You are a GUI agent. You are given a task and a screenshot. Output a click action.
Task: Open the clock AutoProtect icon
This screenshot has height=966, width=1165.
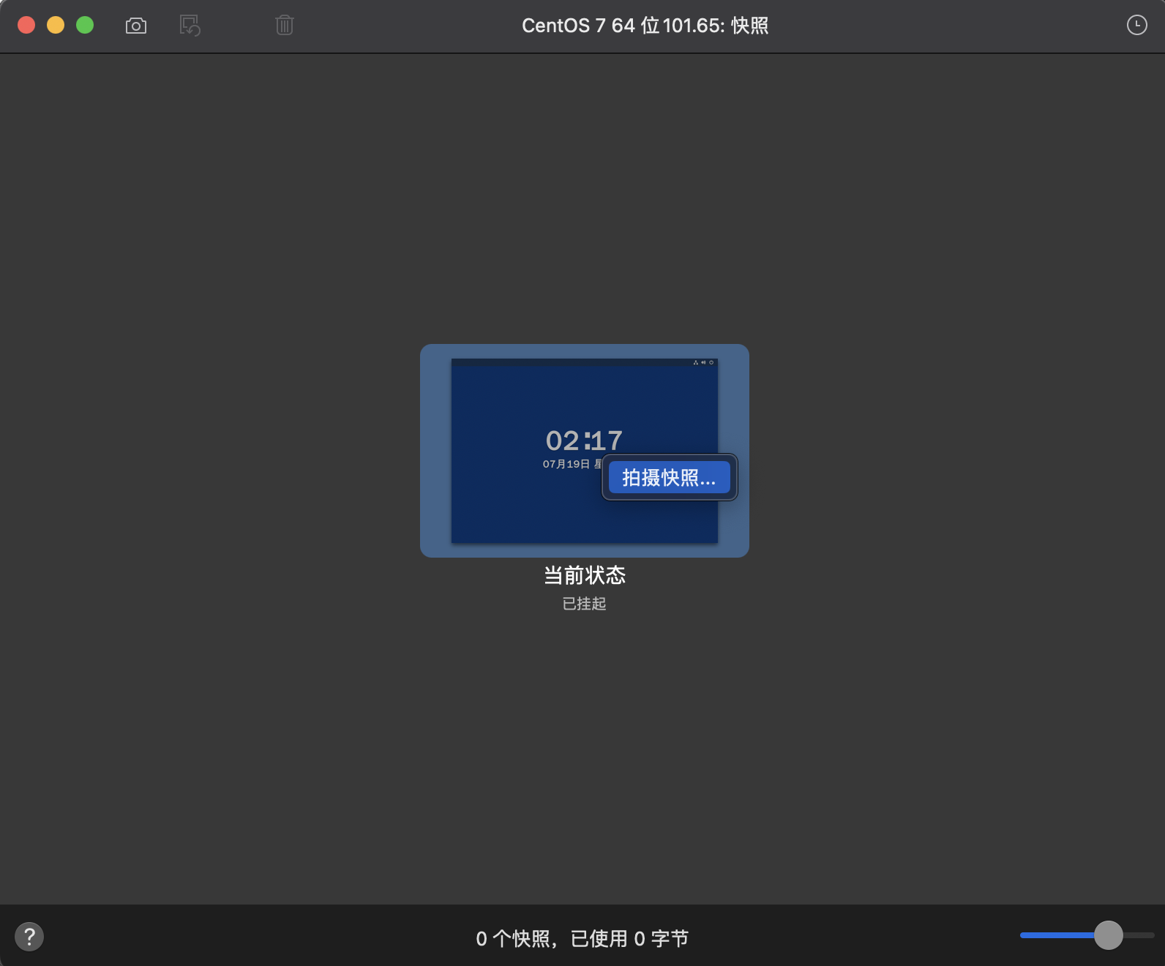[x=1136, y=25]
